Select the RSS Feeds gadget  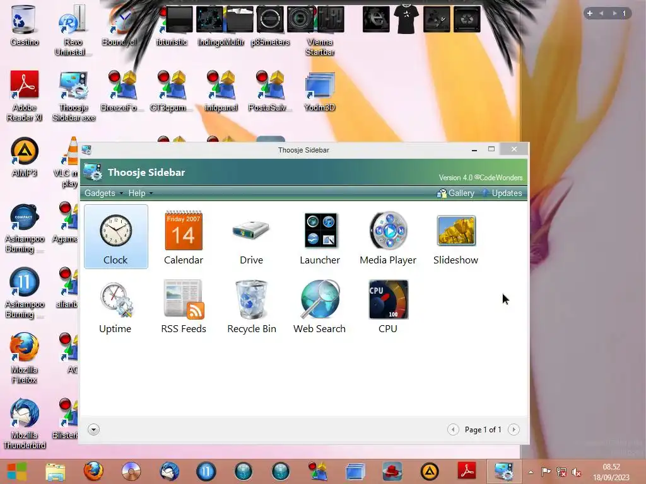[x=184, y=307]
